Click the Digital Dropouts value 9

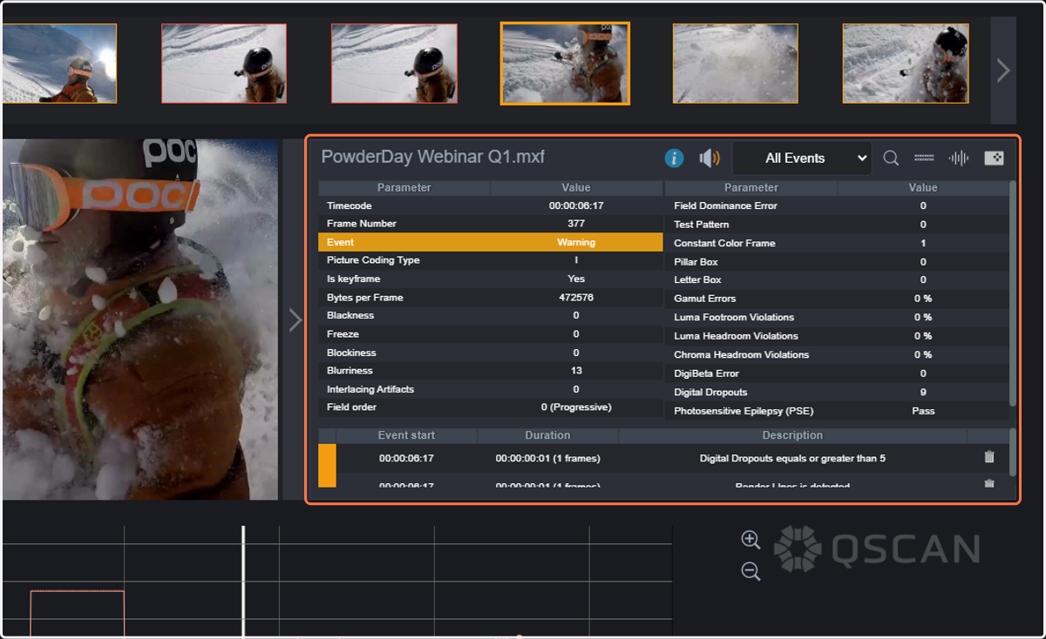coord(923,393)
